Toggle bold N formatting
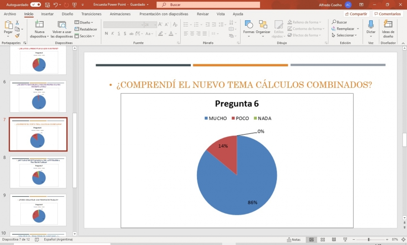407x245 pixels. point(106,33)
